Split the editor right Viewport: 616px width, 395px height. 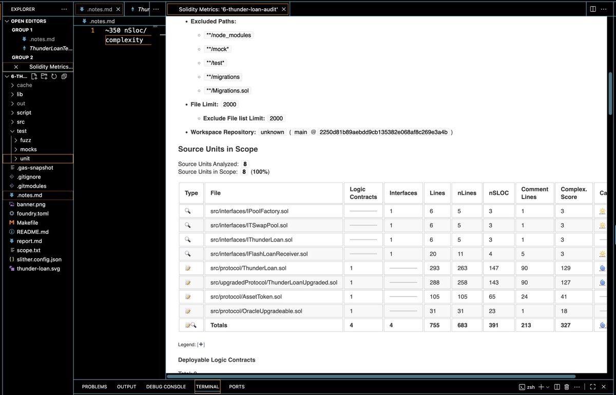point(593,9)
